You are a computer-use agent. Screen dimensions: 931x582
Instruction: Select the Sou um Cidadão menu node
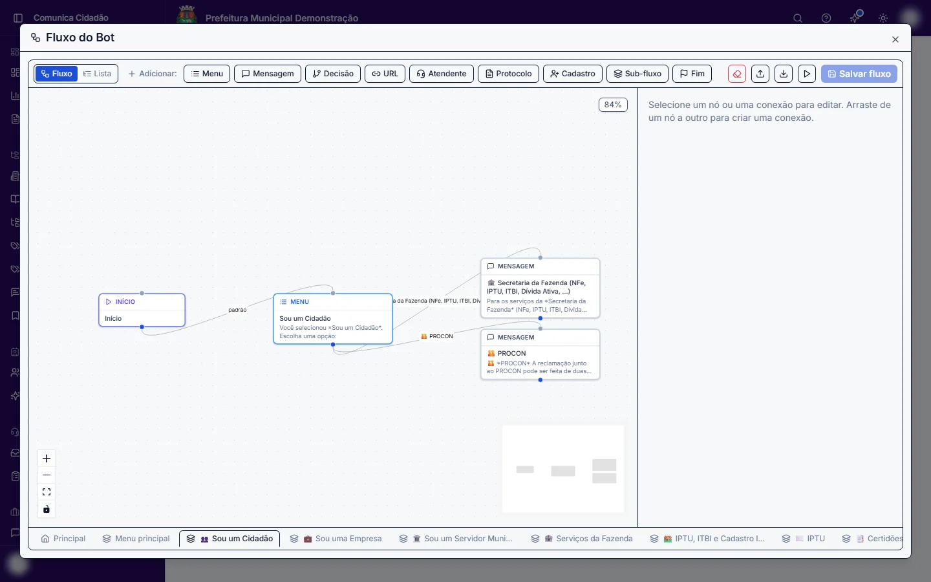(333, 319)
